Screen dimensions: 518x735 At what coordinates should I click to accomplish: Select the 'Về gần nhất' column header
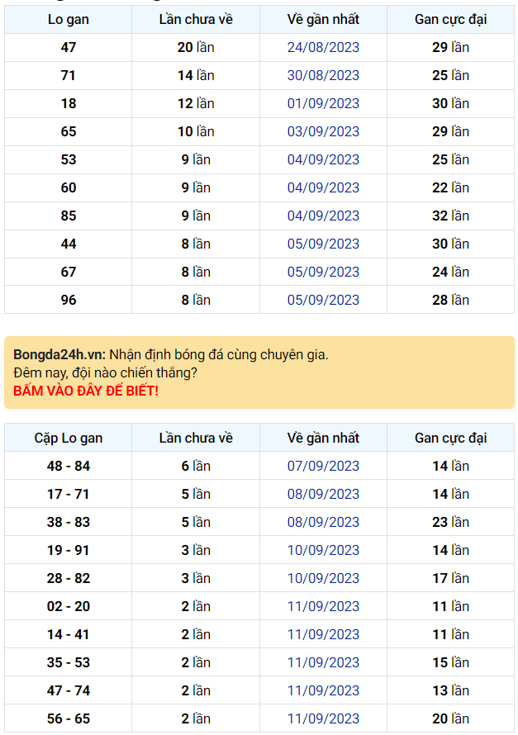[323, 19]
